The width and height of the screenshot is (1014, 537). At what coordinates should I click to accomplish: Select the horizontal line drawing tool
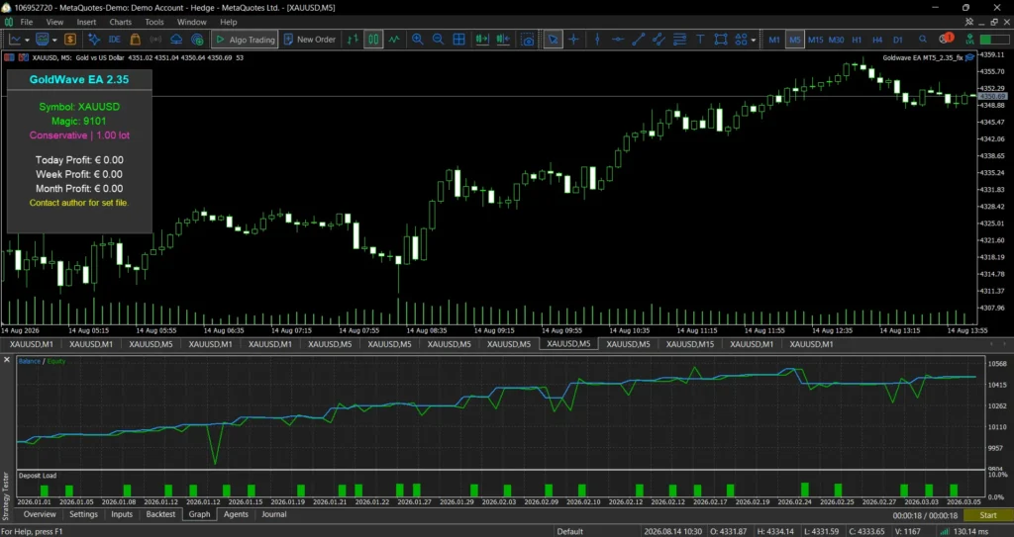[618, 40]
